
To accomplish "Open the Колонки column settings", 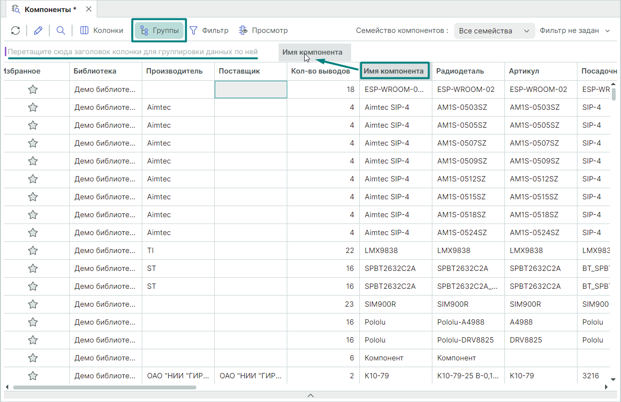I will pyautogui.click(x=102, y=30).
